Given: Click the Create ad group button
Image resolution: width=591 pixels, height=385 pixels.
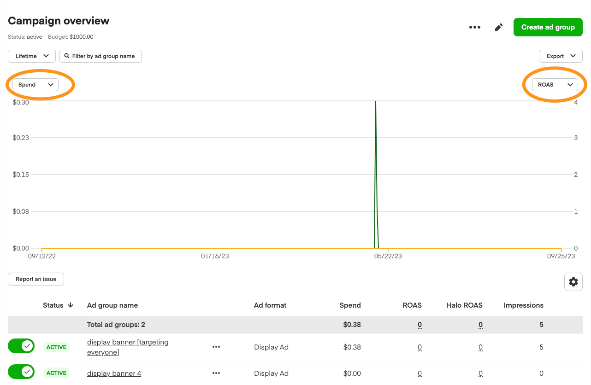Looking at the screenshot, I should [548, 27].
